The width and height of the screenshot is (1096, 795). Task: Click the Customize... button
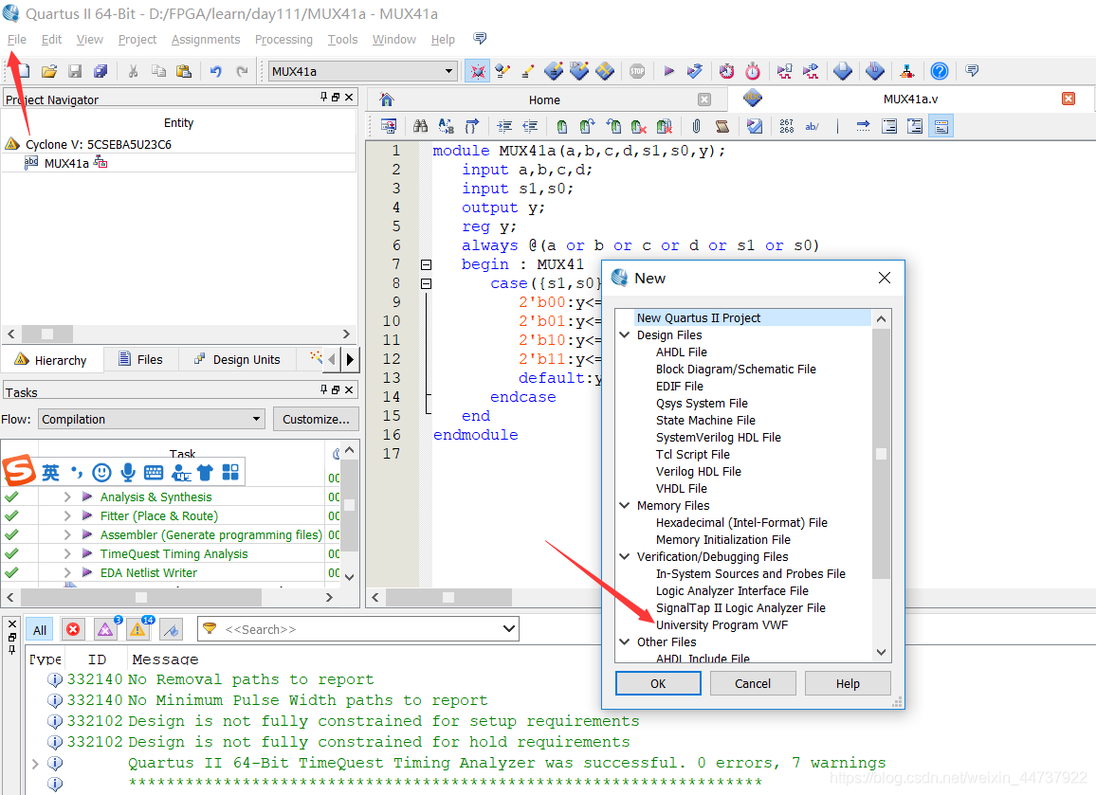pos(316,419)
